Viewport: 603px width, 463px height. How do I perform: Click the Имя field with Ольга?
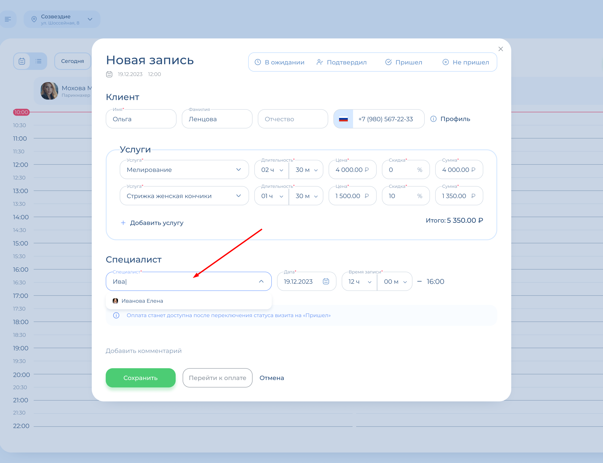point(141,119)
